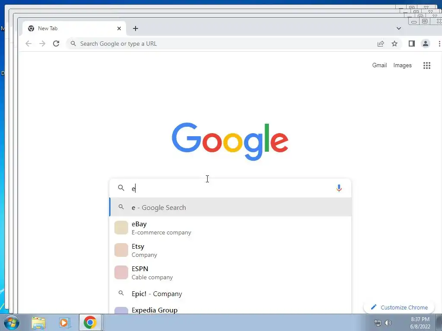The height and width of the screenshot is (331, 442).
Task: Click the volume speaker tray icon
Action: tap(388, 323)
